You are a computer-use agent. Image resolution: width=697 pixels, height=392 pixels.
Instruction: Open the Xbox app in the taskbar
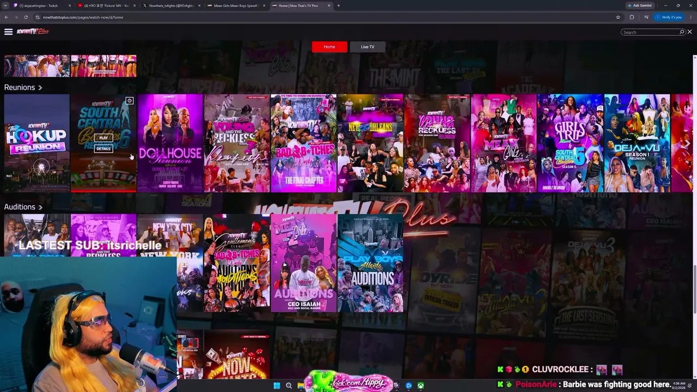pyautogui.click(x=420, y=386)
